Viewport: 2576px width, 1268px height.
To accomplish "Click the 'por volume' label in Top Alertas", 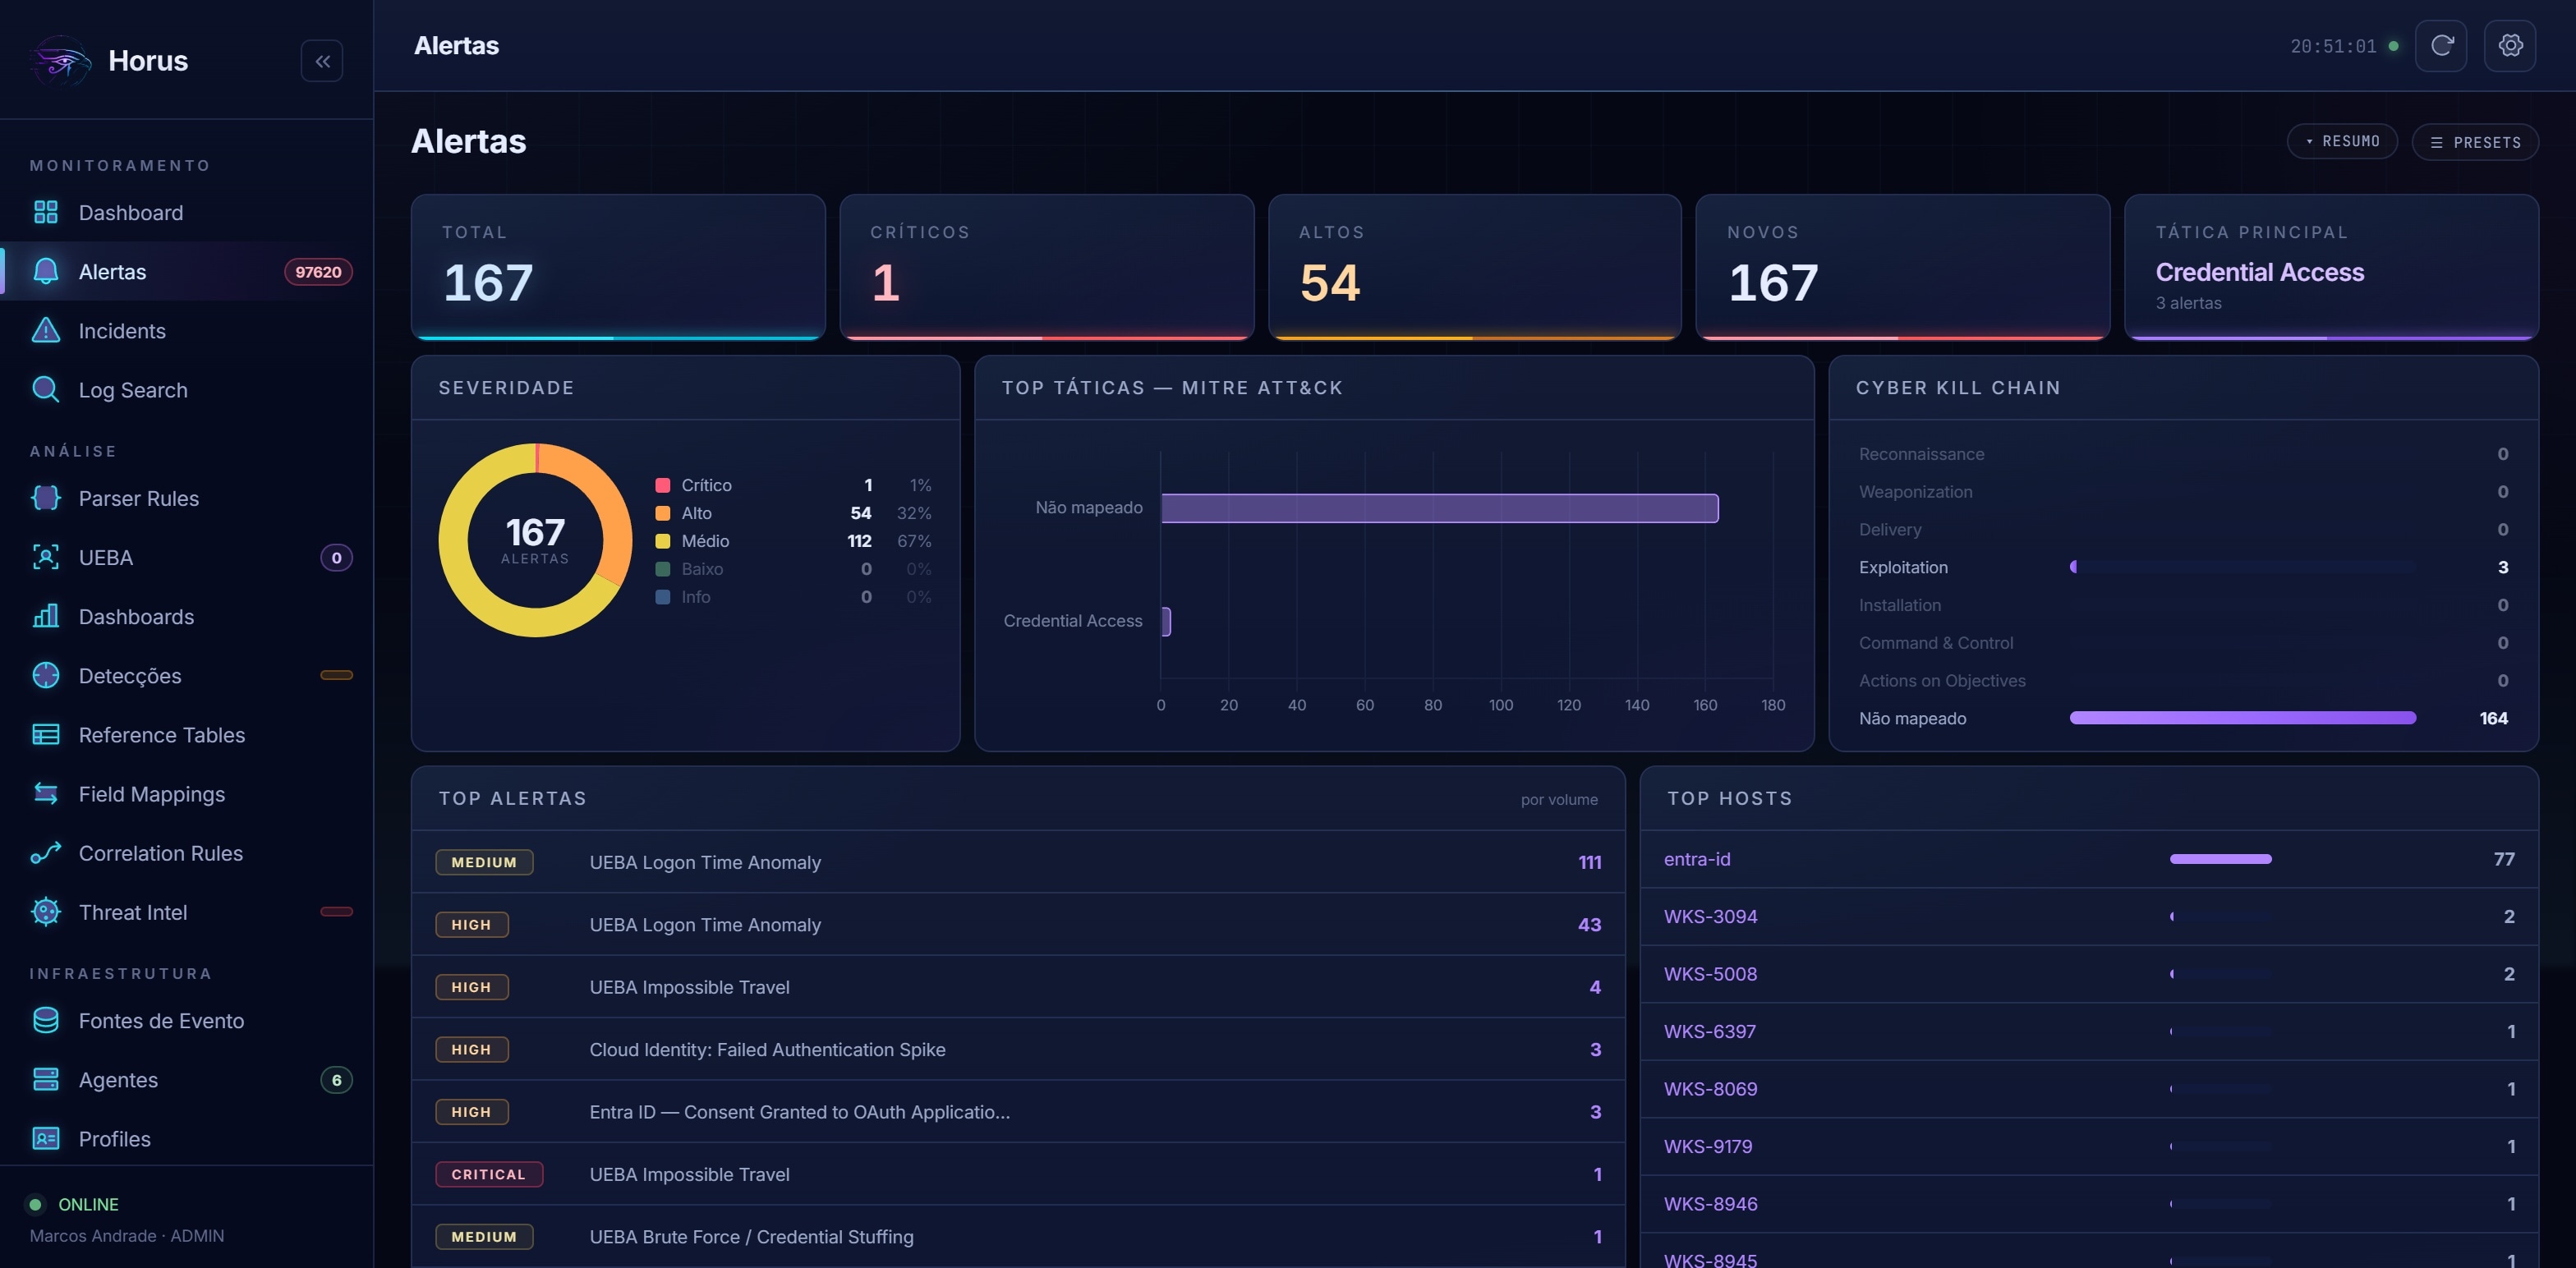I will pos(1559,799).
